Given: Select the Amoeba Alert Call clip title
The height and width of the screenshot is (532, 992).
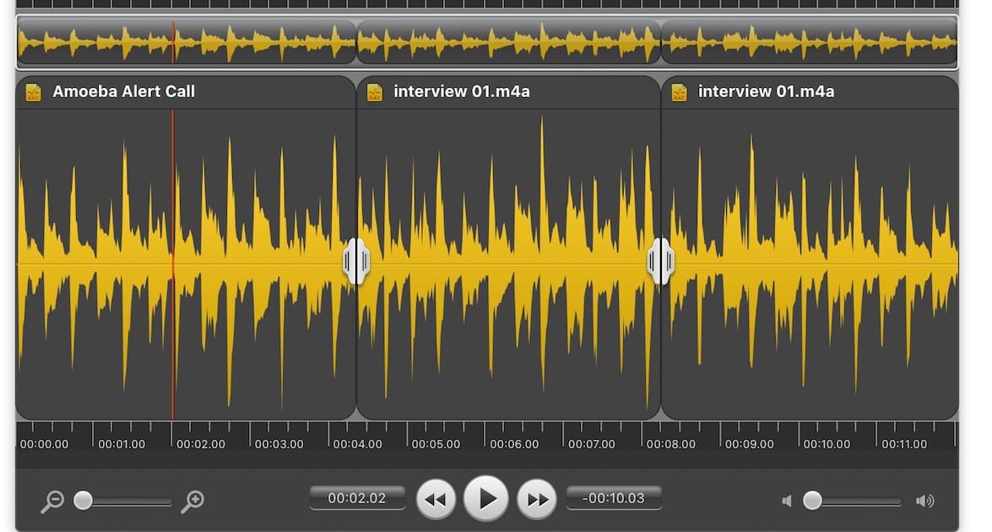Looking at the screenshot, I should 123,92.
